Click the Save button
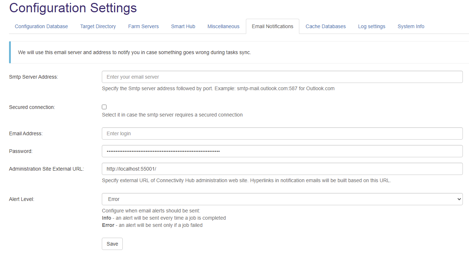This screenshot has height=255, width=469. tap(112, 244)
